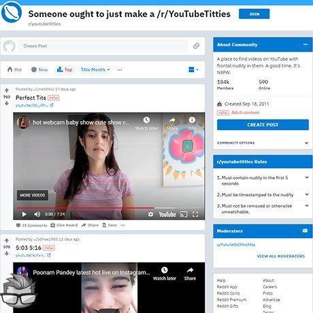Click the MORE VIDEOS button
The image size is (313, 313).
(x=33, y=195)
